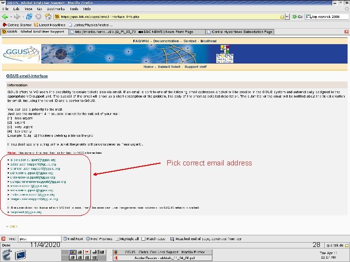Screen dimensions: 350x262
Task: Click the search engine icon in search box
Action: point(308,16)
